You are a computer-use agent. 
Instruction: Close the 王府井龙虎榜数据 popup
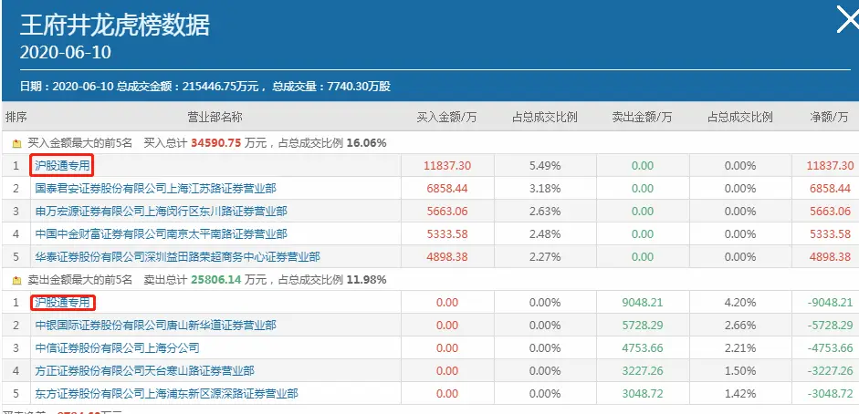(x=848, y=20)
